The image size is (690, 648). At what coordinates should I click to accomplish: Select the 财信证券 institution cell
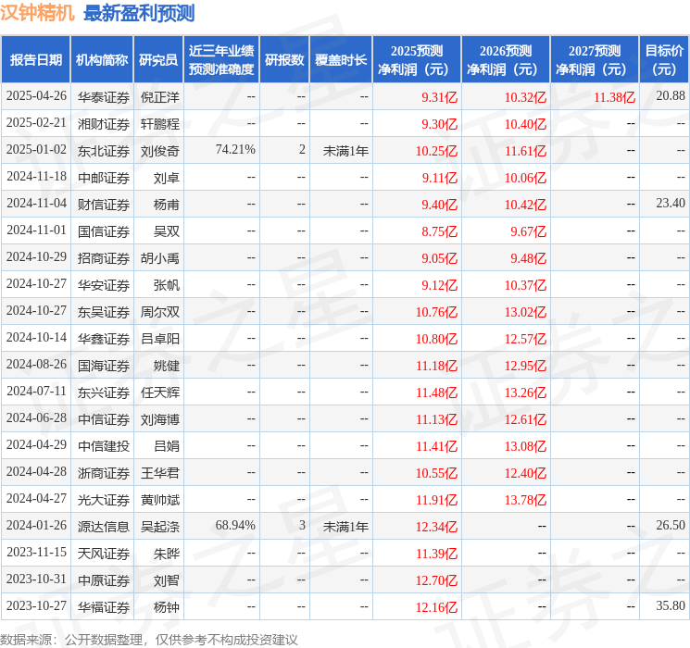(104, 205)
